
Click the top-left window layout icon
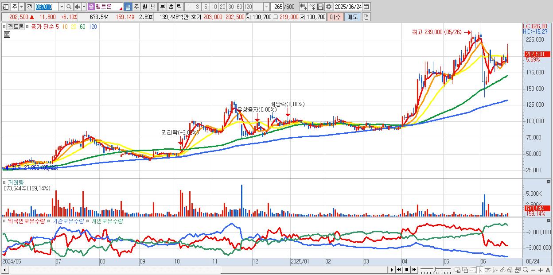6,7
